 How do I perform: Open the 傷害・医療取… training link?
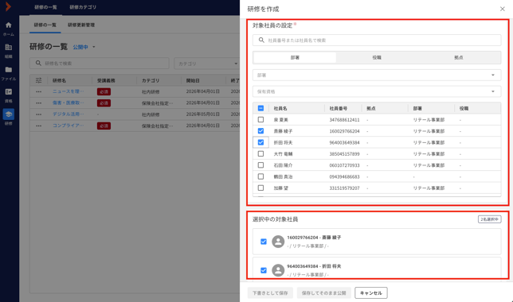68,103
